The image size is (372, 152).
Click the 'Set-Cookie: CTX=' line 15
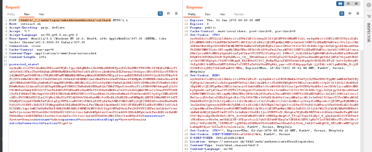click(x=205, y=34)
